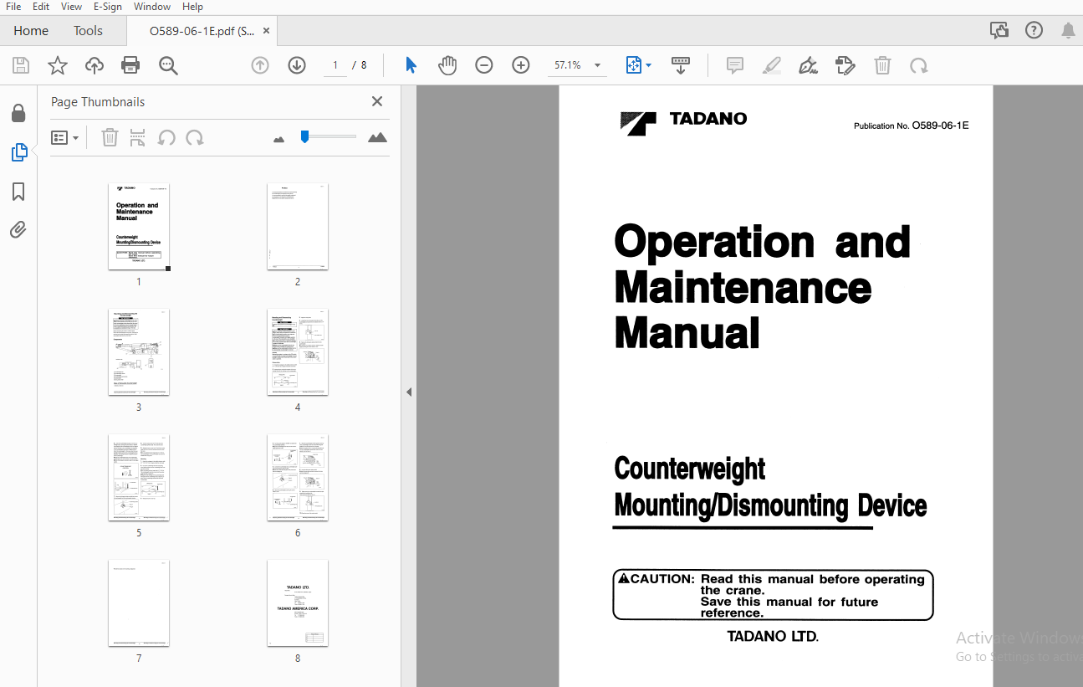Select page 8 thumbnail
1083x687 pixels.
tap(298, 603)
